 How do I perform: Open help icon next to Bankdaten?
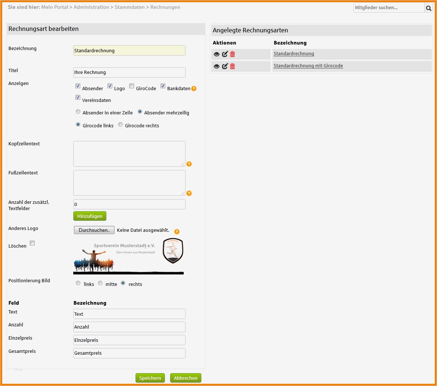194,89
